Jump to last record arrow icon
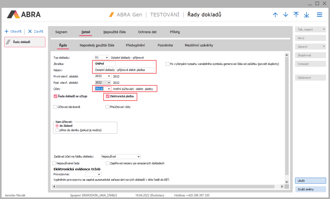Image resolution: width=330 pixels, height=199 pixels. coord(307,15)
